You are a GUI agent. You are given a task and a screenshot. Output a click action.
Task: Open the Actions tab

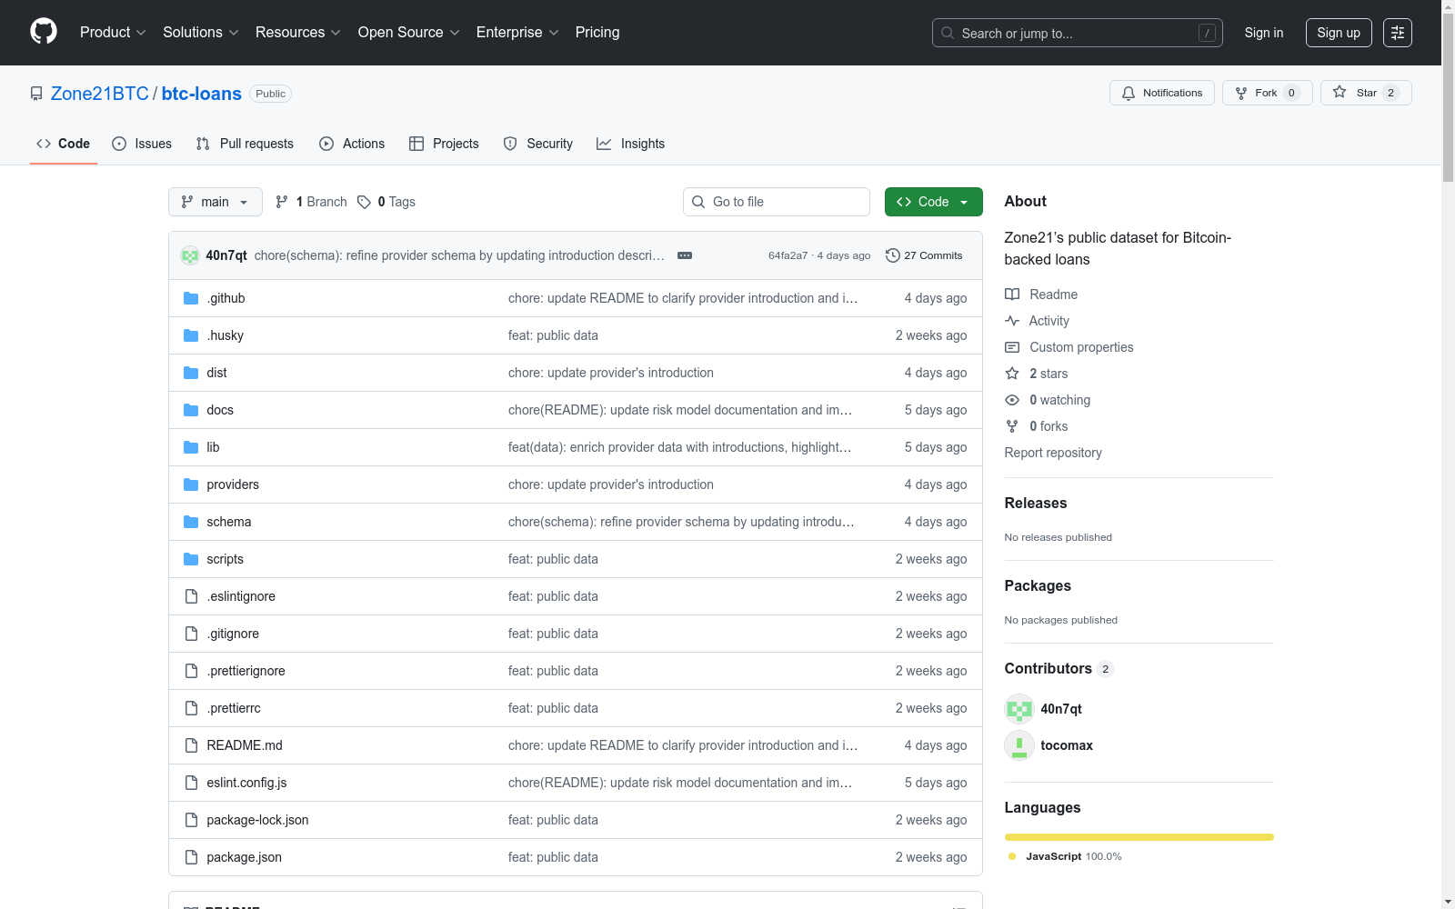[352, 144]
